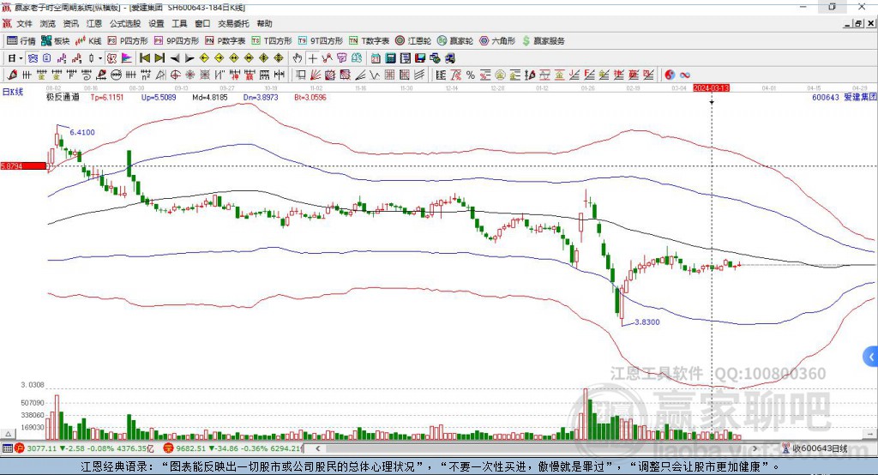Select the zigzag wave line tool
878x475 pixels.
pos(375,75)
